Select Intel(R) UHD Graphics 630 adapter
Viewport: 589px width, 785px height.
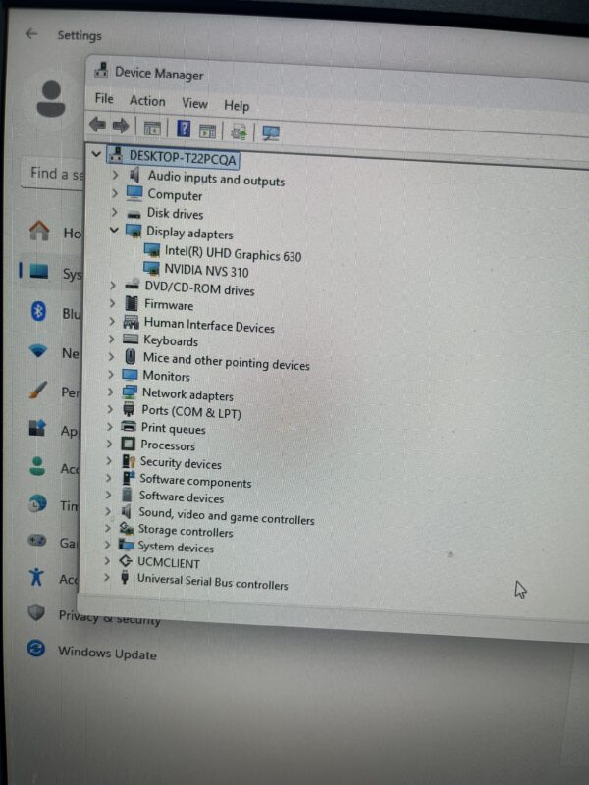tap(233, 254)
